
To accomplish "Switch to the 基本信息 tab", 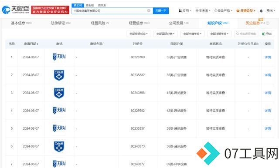I will point(21,23).
